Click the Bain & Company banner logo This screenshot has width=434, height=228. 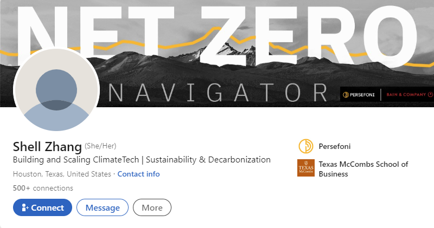pos(410,95)
